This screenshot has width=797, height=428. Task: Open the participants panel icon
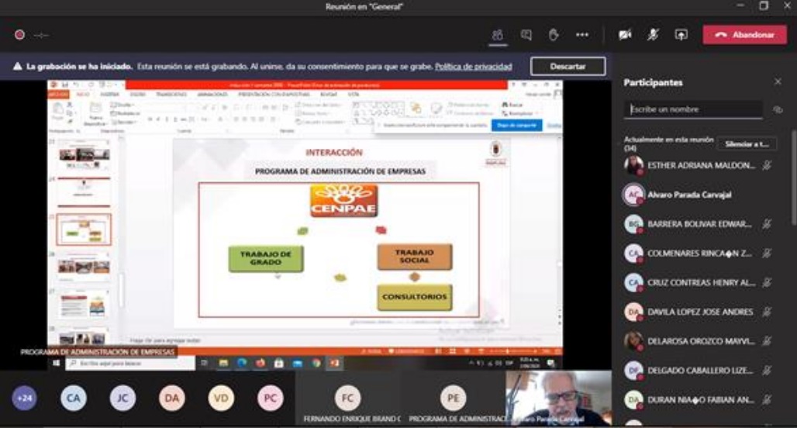coord(498,35)
